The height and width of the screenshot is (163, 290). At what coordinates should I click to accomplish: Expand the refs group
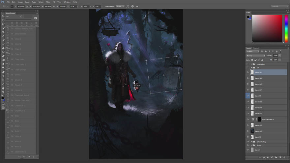tap(251, 68)
